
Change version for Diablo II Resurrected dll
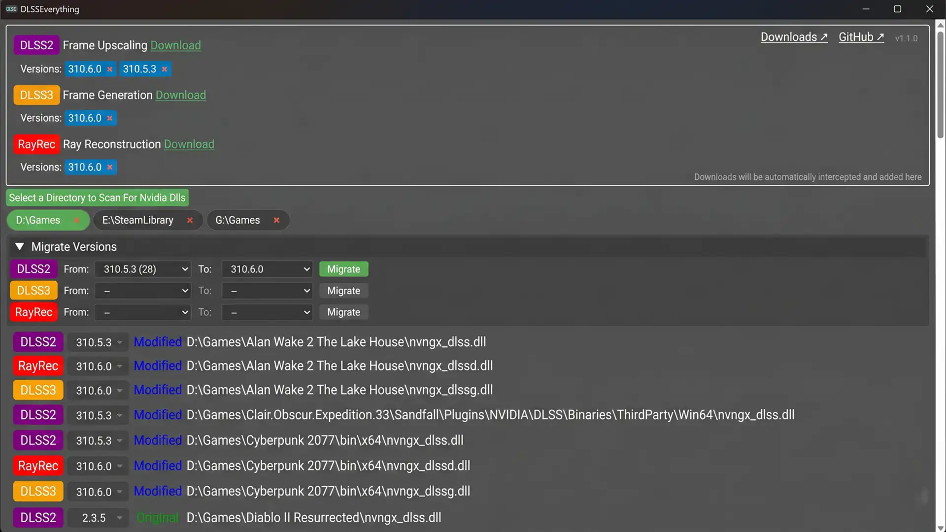point(98,518)
